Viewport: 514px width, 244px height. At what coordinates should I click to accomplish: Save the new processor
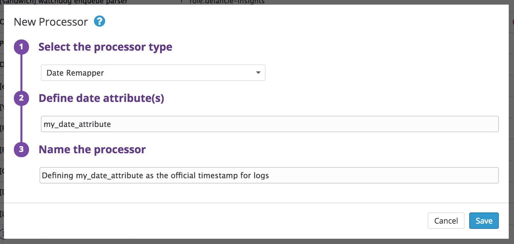(484, 221)
